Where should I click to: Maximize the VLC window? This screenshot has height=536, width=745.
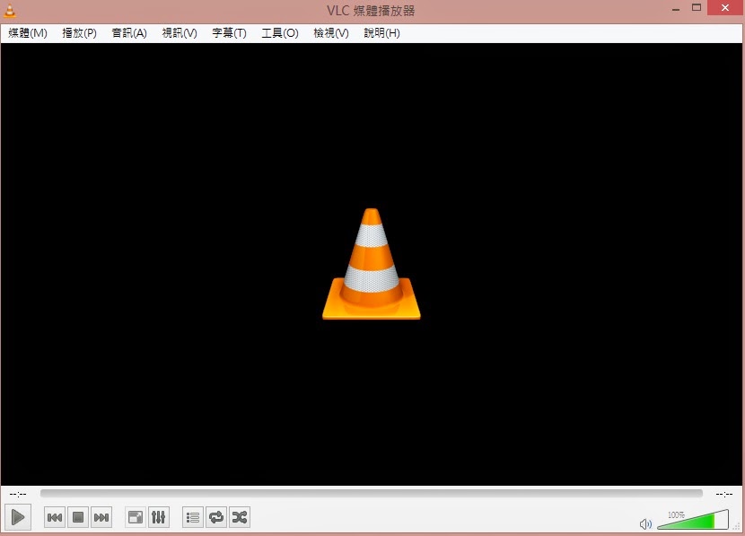point(697,7)
